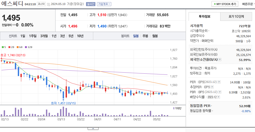
Task: Switch to the 호가10단계 tab
Action: tap(236, 16)
